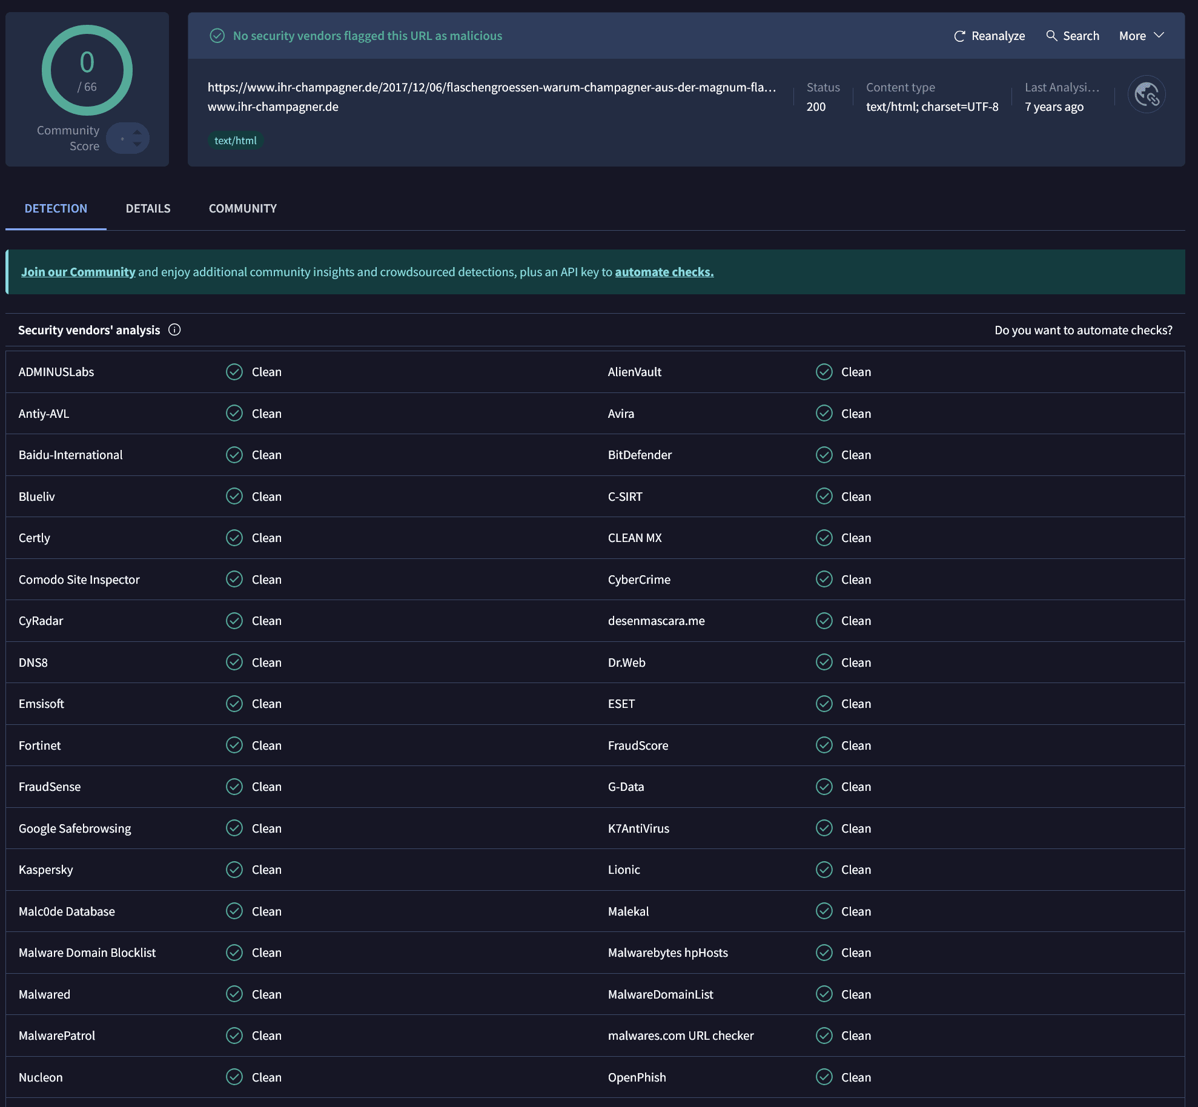
Task: Click Do you want to automate checks
Action: [x=1083, y=330]
